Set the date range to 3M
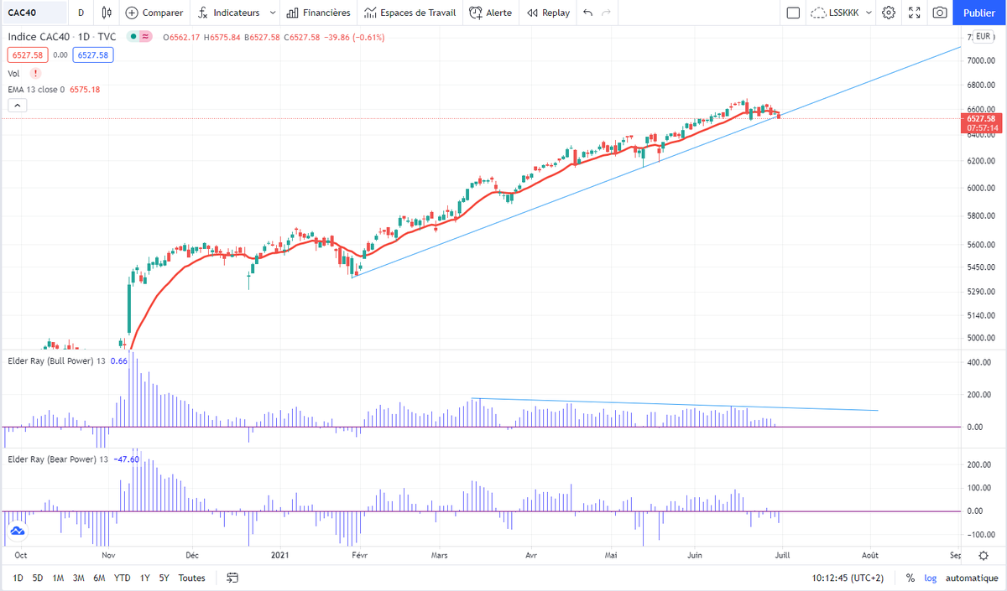Image resolution: width=1007 pixels, height=591 pixels. [x=79, y=578]
